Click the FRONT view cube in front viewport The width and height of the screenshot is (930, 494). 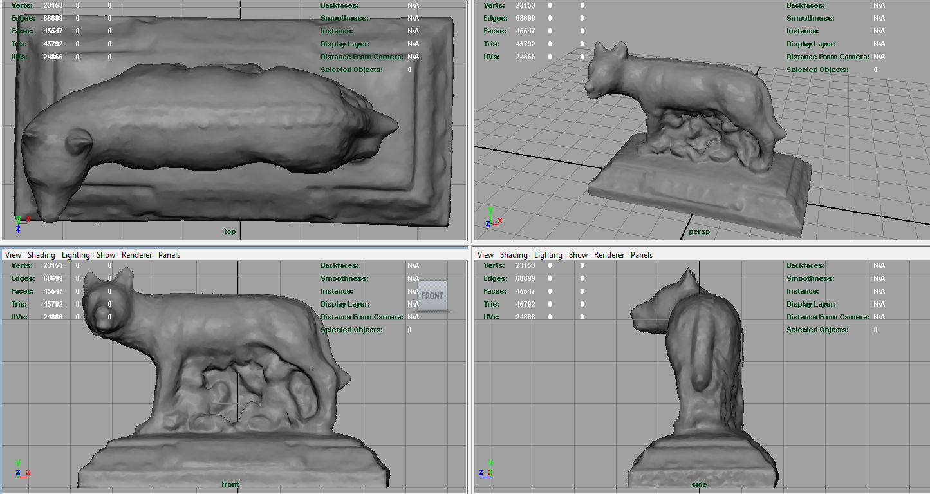[432, 296]
